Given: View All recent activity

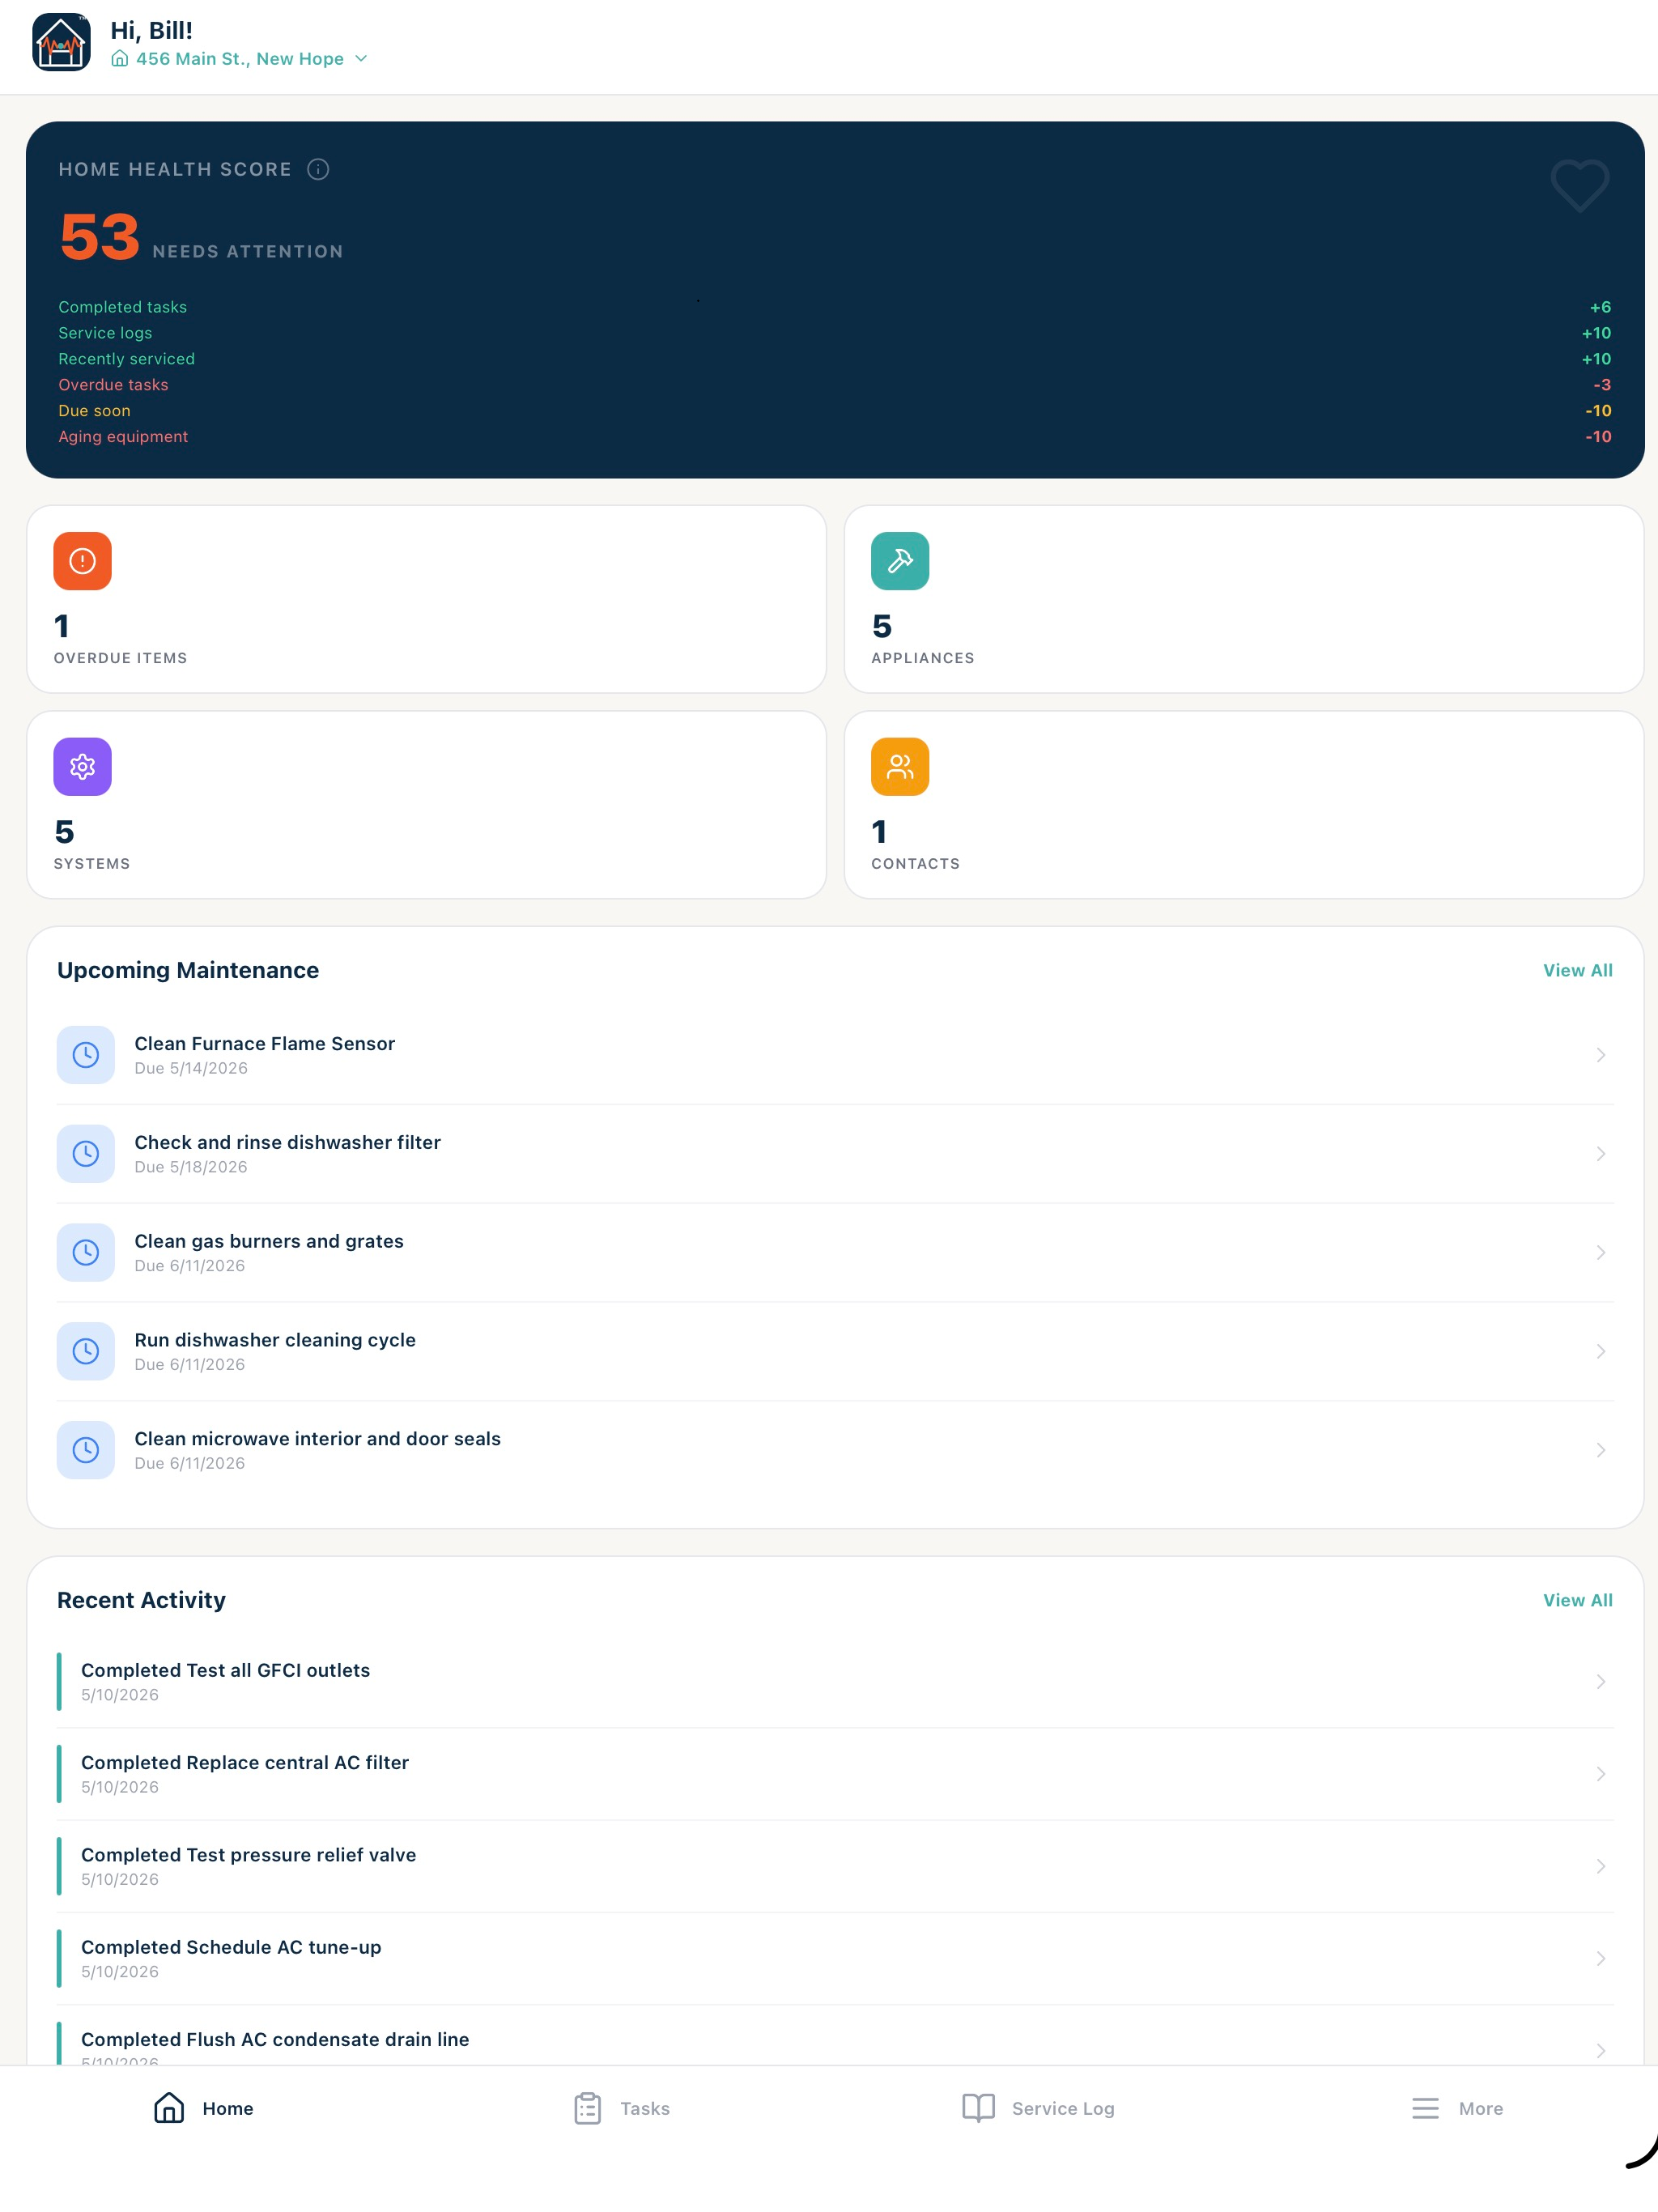Looking at the screenshot, I should tap(1577, 1600).
